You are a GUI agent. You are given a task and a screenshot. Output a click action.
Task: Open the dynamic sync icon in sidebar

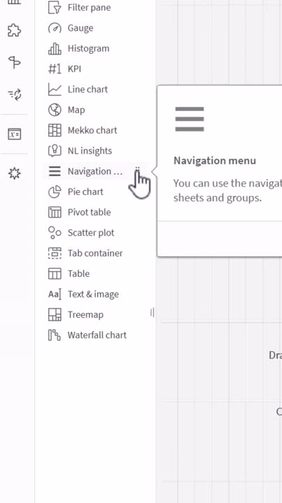pyautogui.click(x=15, y=94)
